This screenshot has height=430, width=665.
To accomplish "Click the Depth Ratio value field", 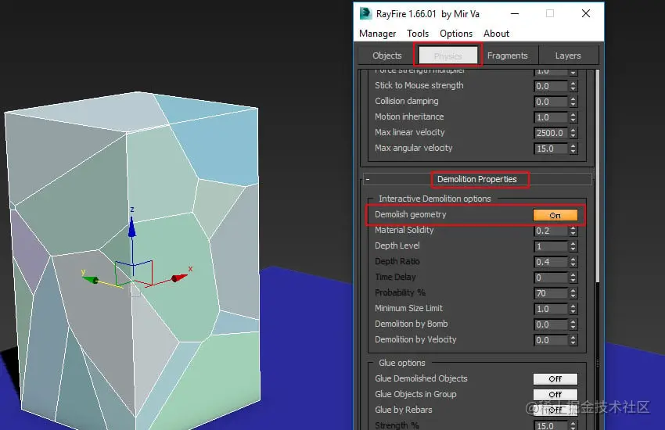I will [x=551, y=262].
